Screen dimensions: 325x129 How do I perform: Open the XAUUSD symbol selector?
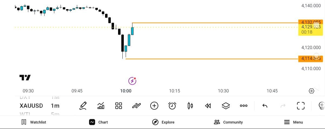coord(31,106)
